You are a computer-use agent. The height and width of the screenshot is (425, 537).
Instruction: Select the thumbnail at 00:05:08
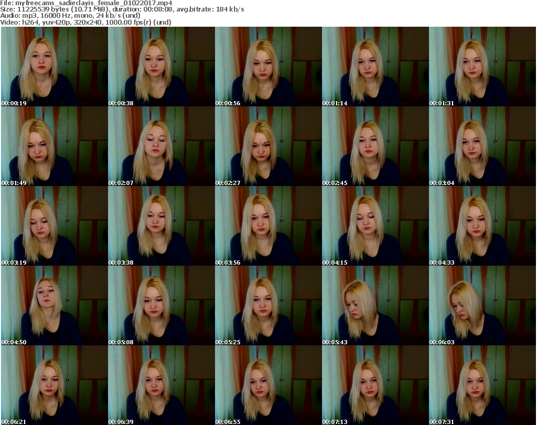pyautogui.click(x=162, y=306)
